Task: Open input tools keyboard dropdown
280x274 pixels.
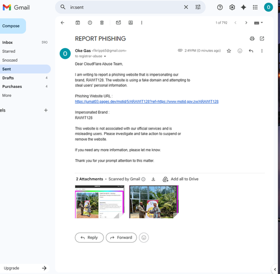Action: [258, 23]
